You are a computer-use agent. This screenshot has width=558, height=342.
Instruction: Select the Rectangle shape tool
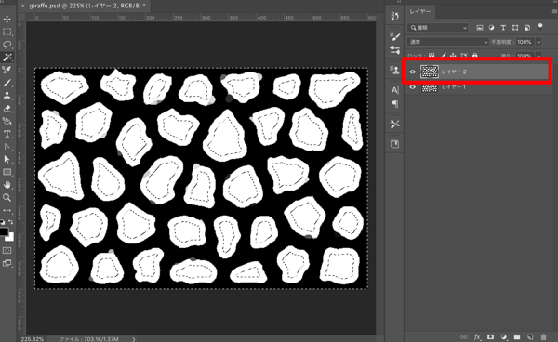coord(7,172)
